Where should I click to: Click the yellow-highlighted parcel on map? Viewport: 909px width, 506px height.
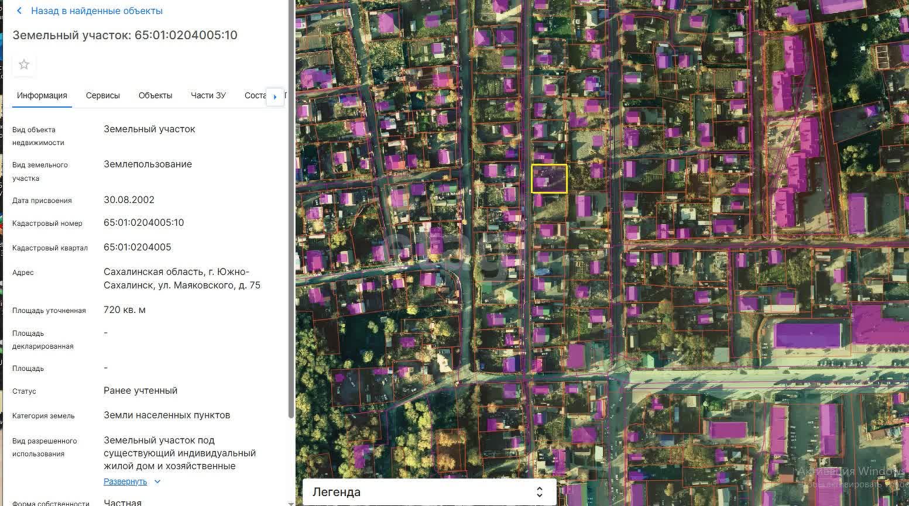(x=549, y=179)
